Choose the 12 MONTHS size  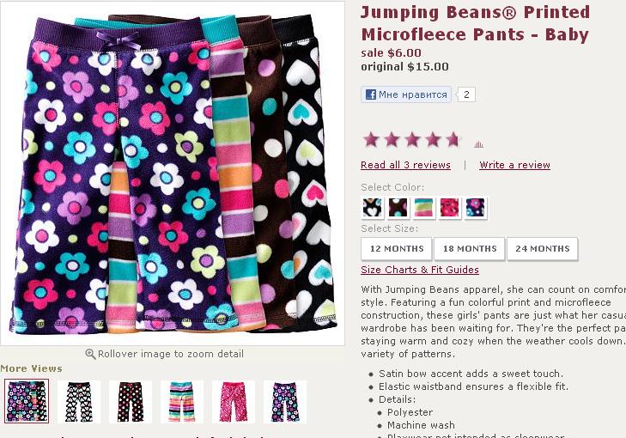pos(397,249)
